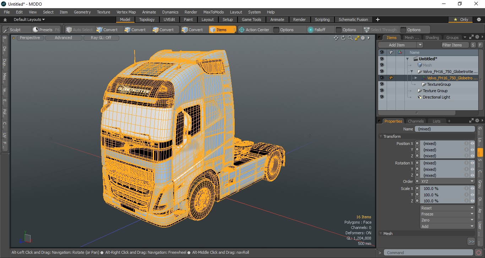485x258 pixels.
Task: Switch to the UVEdit layout tab
Action: click(x=169, y=19)
